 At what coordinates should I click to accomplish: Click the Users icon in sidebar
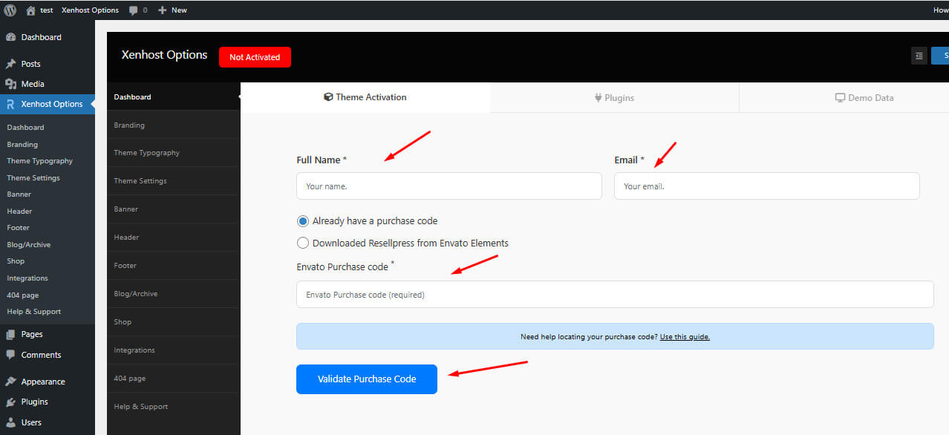click(x=10, y=422)
